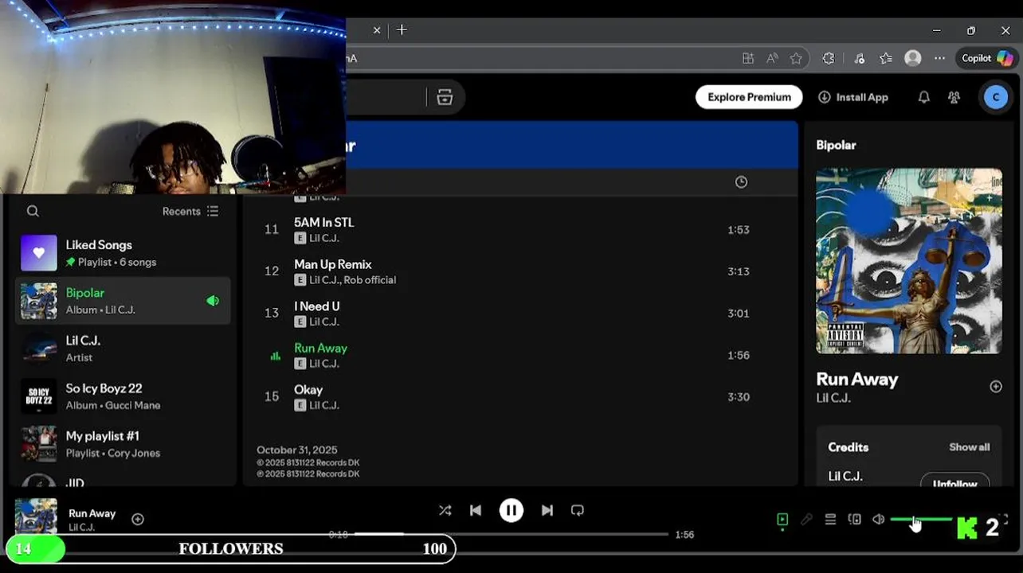The image size is (1023, 573).
Task: Add page to favorites star
Action: (796, 58)
